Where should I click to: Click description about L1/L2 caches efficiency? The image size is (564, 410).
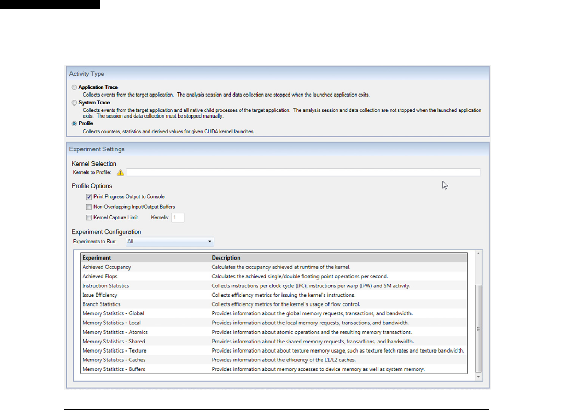[x=284, y=360]
